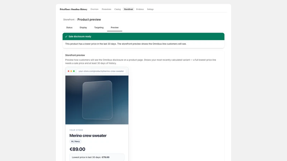
Task: Click the sweater product image placeholder
Action: coord(97,100)
